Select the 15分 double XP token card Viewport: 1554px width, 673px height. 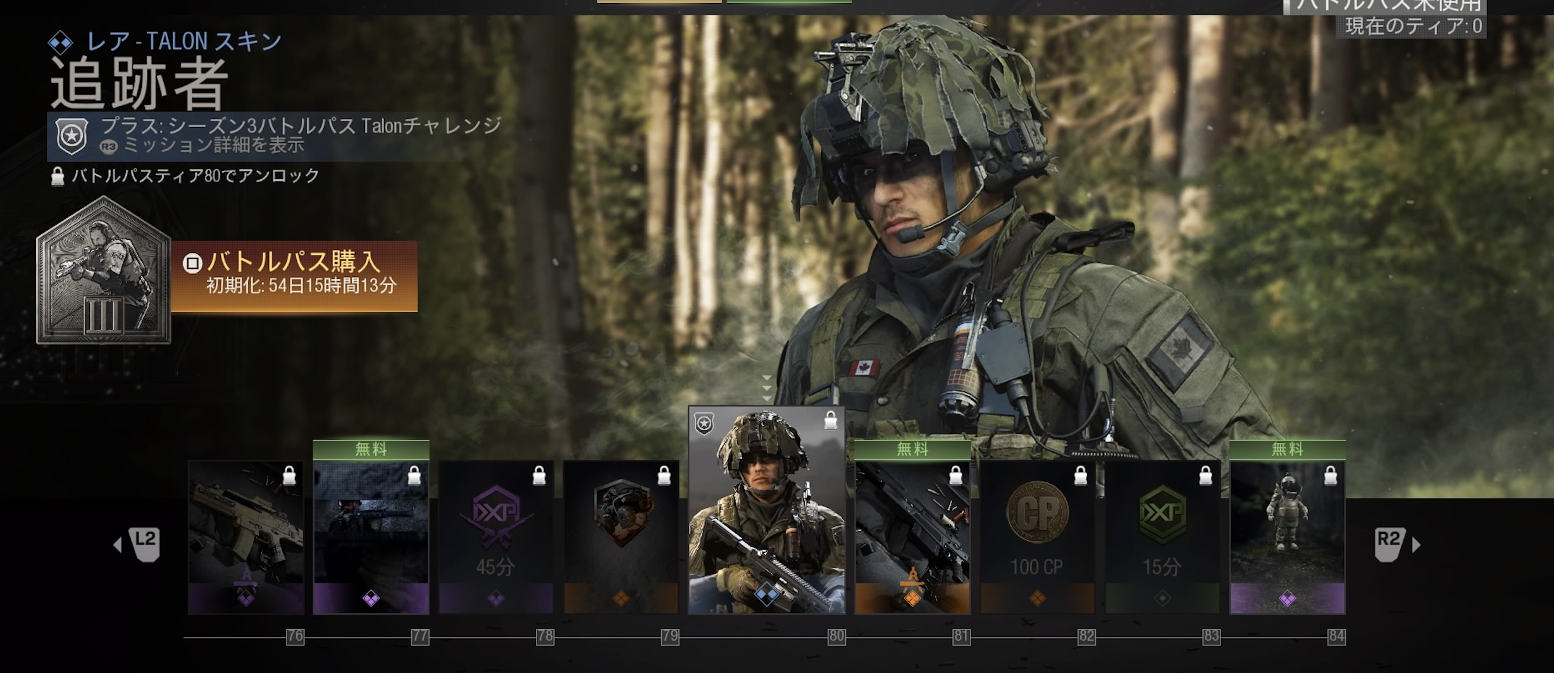coord(1162,537)
